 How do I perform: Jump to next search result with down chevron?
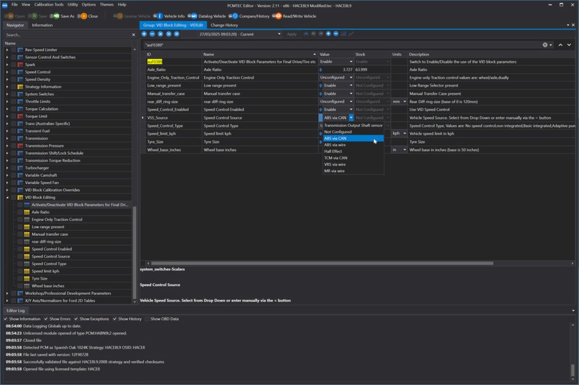[568, 45]
